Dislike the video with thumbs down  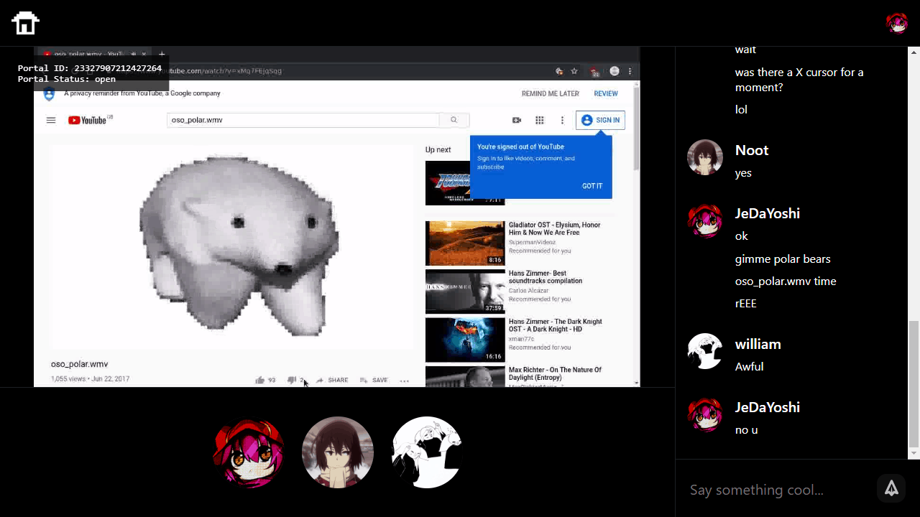click(x=291, y=380)
